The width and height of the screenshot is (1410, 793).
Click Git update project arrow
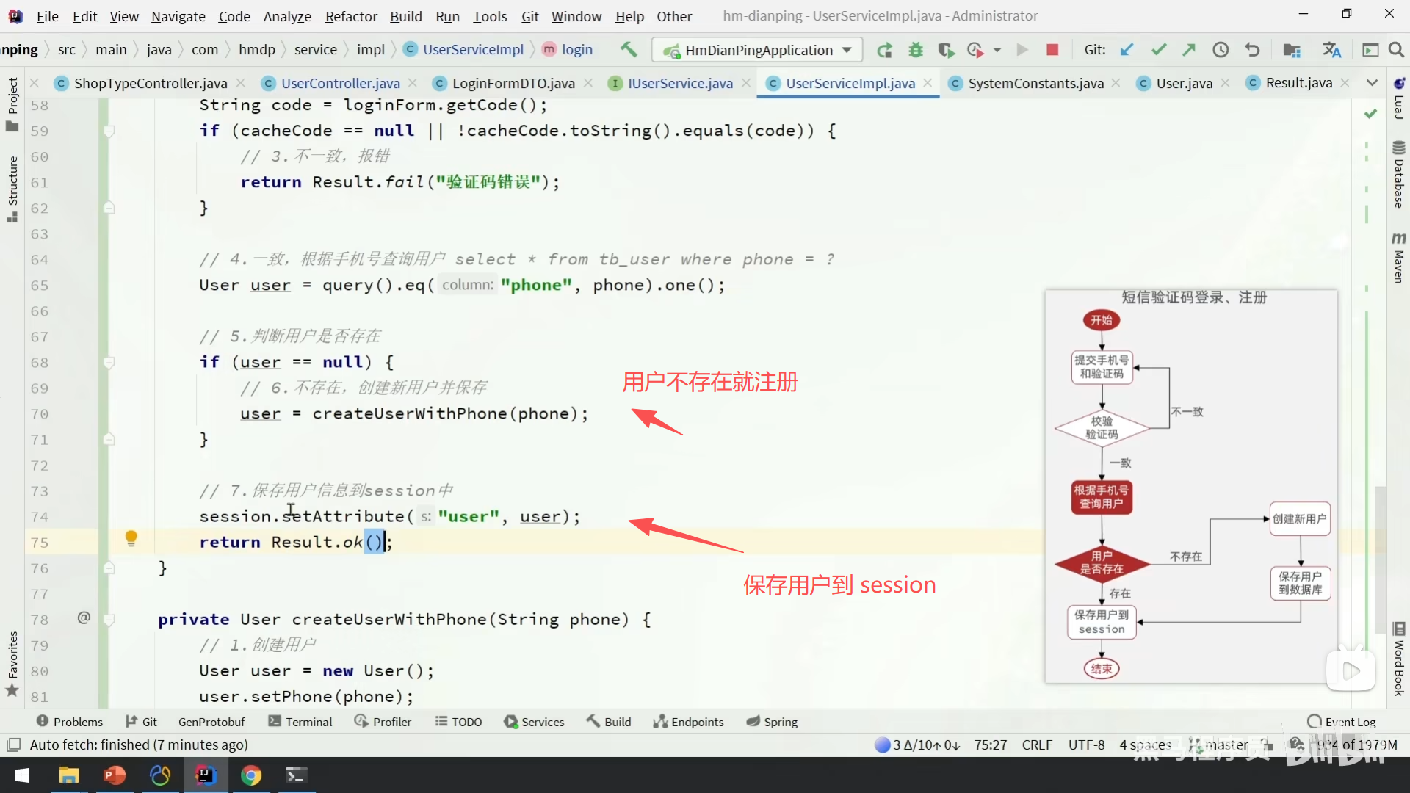click(1127, 50)
